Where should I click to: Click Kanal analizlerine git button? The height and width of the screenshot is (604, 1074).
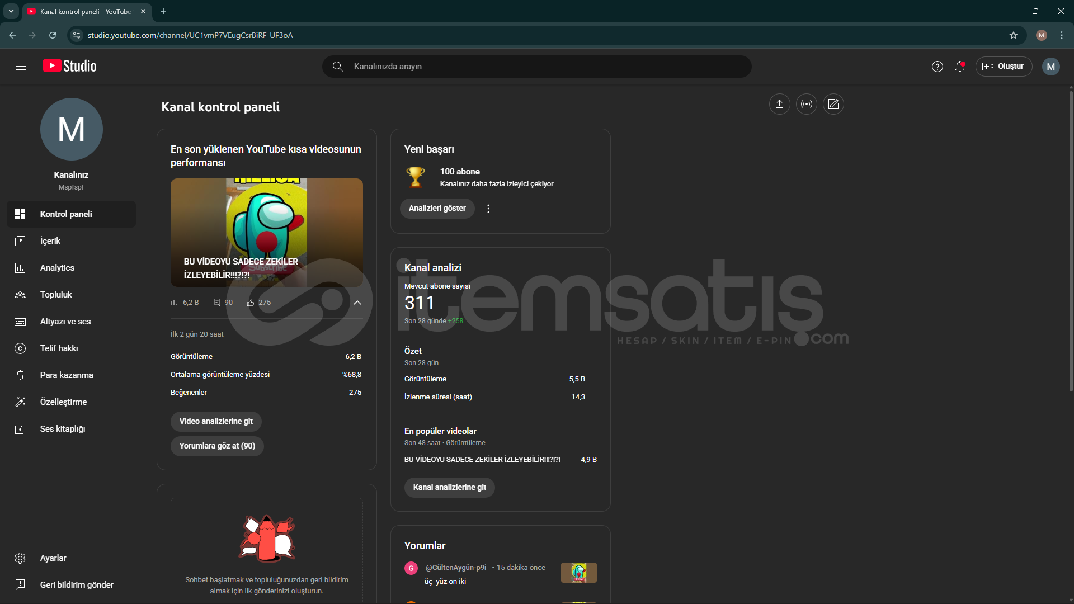point(449,487)
